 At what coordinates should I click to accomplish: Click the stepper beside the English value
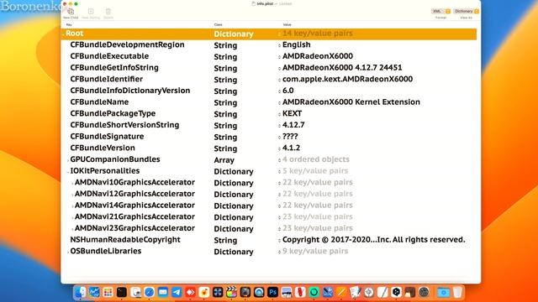coord(279,45)
